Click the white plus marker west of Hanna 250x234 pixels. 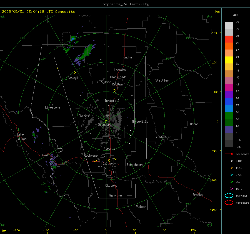point(157,112)
